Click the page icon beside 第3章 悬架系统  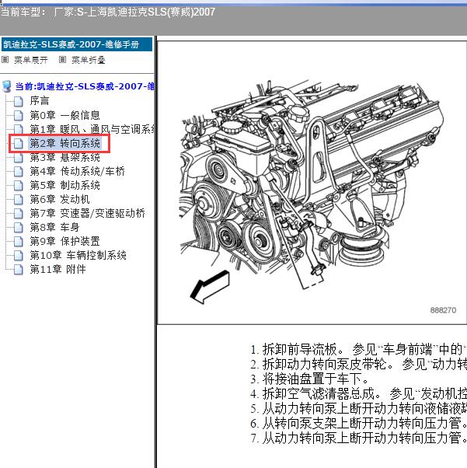tap(19, 158)
